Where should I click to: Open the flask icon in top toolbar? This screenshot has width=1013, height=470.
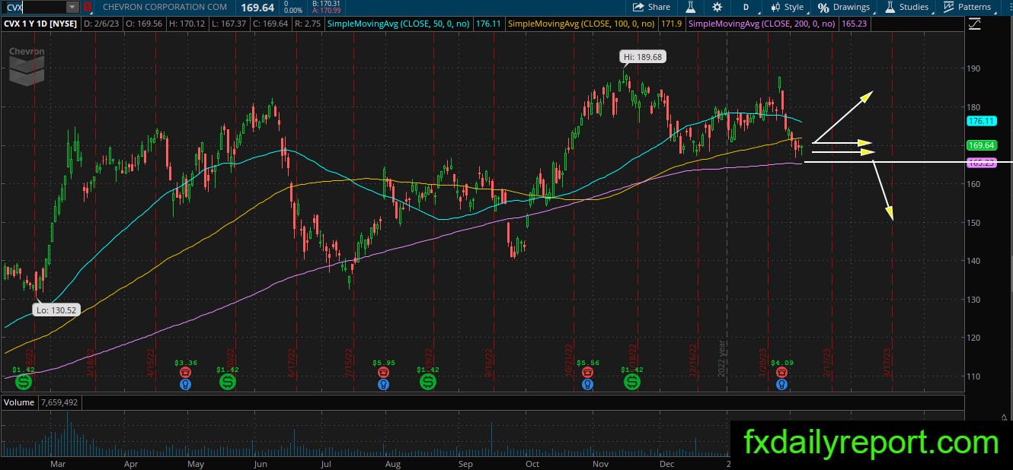click(691, 7)
